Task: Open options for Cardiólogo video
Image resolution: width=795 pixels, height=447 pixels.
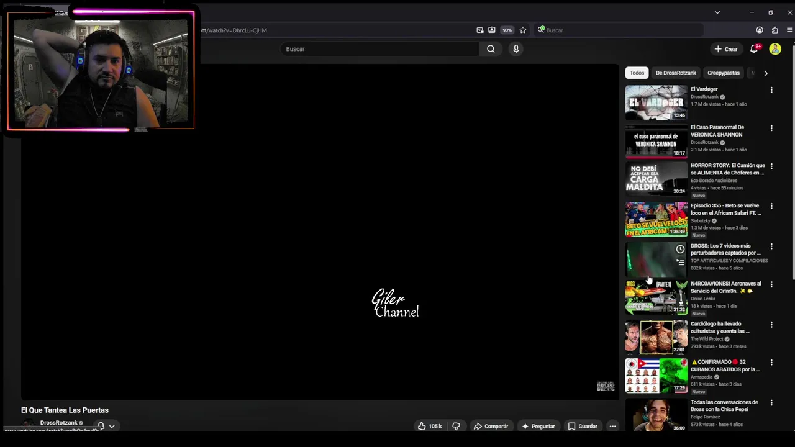Action: pos(771,325)
